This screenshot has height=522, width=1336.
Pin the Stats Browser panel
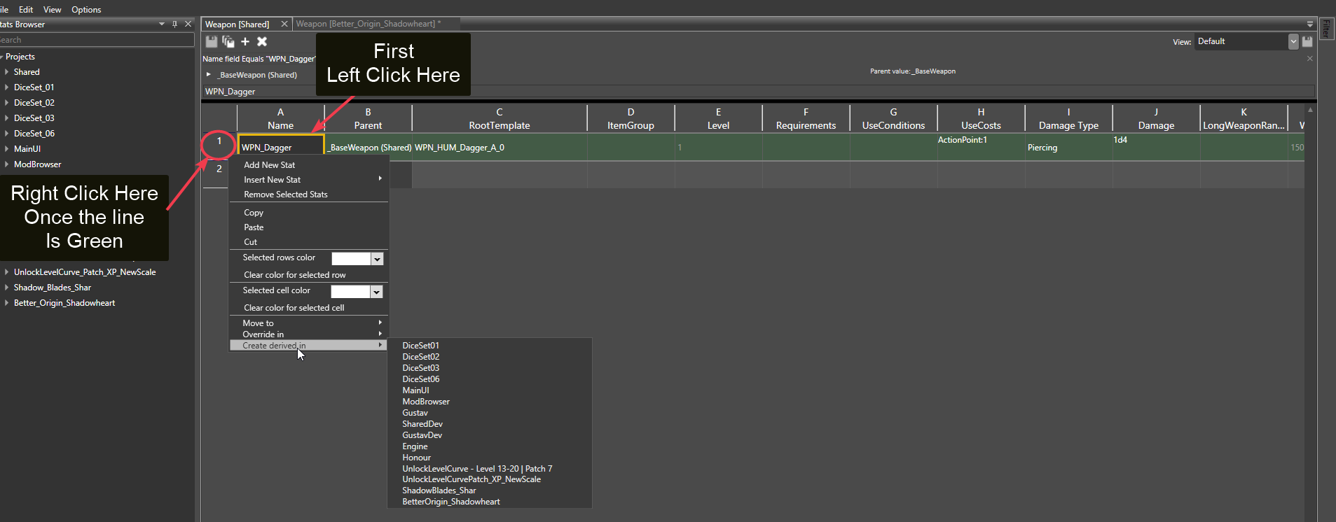(x=174, y=24)
